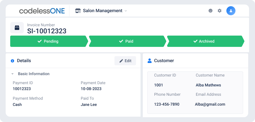Image resolution: width=255 pixels, height=122 pixels.
Task: Click the blue info icon beside Details
Action: pyautogui.click(x=12, y=61)
